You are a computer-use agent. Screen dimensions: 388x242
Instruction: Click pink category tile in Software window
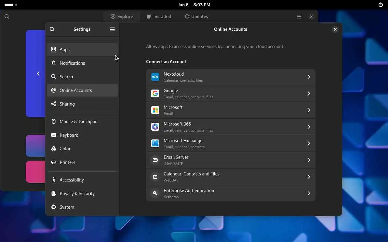tap(35, 172)
